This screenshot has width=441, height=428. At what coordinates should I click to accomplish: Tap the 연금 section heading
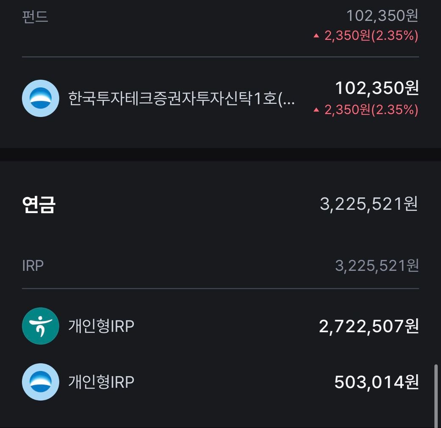coord(39,204)
